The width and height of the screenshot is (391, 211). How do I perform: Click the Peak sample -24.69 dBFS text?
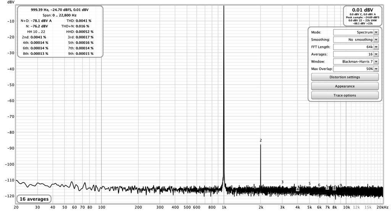click(x=363, y=18)
